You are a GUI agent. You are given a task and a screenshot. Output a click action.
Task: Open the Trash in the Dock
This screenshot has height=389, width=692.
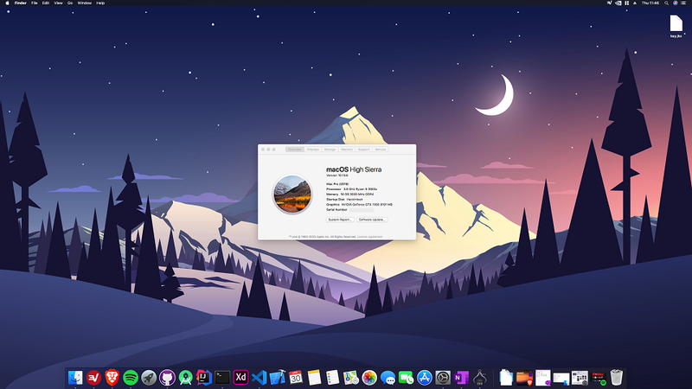pos(617,378)
